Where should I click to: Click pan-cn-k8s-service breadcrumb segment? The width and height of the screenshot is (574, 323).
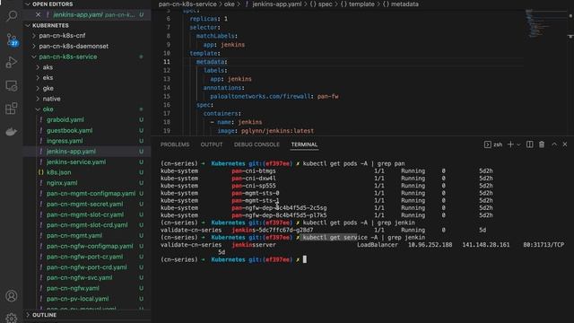187,4
